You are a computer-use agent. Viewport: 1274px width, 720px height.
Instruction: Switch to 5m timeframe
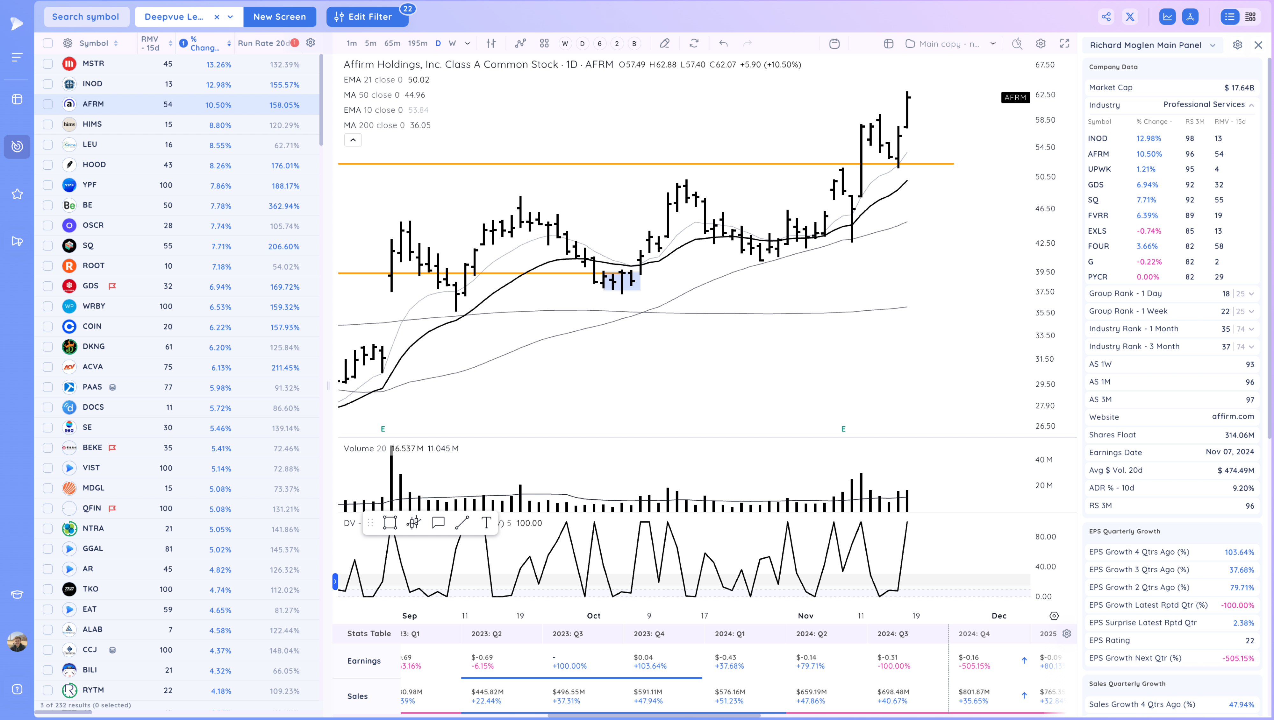(x=370, y=44)
